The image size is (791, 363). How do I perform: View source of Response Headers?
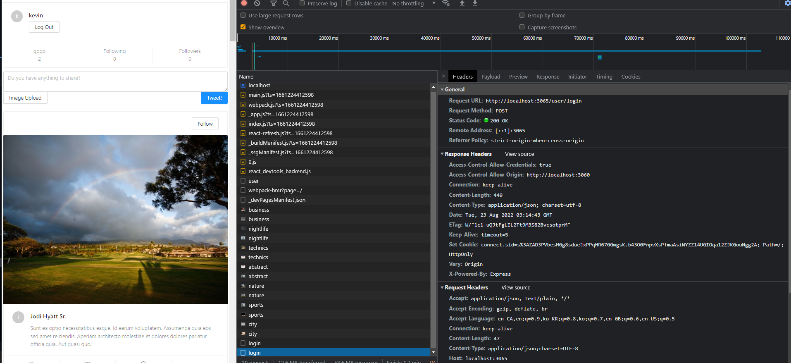coord(519,154)
